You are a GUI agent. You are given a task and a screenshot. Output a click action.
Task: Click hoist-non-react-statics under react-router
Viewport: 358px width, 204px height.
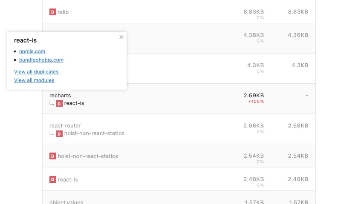(x=94, y=133)
